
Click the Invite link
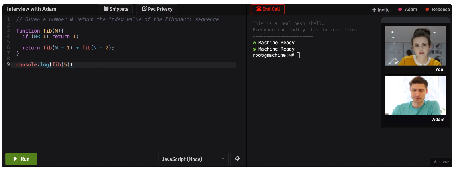(x=381, y=10)
